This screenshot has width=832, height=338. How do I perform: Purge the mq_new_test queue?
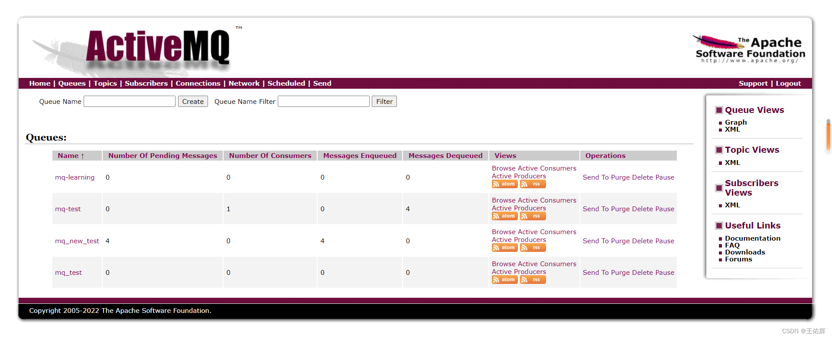point(620,241)
